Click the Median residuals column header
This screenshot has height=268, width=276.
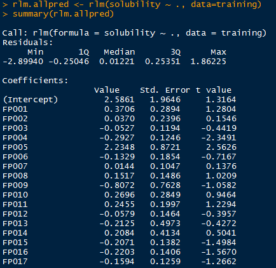pos(119,52)
